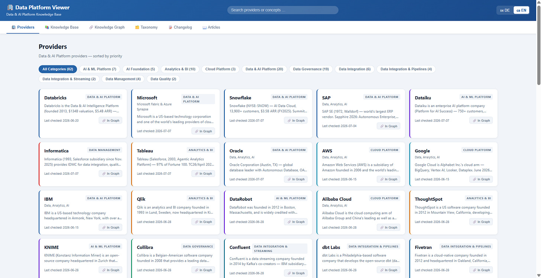Viewport: 541px width, 278px height.
Task: Filter by Data Quality (2)
Action: click(x=163, y=79)
